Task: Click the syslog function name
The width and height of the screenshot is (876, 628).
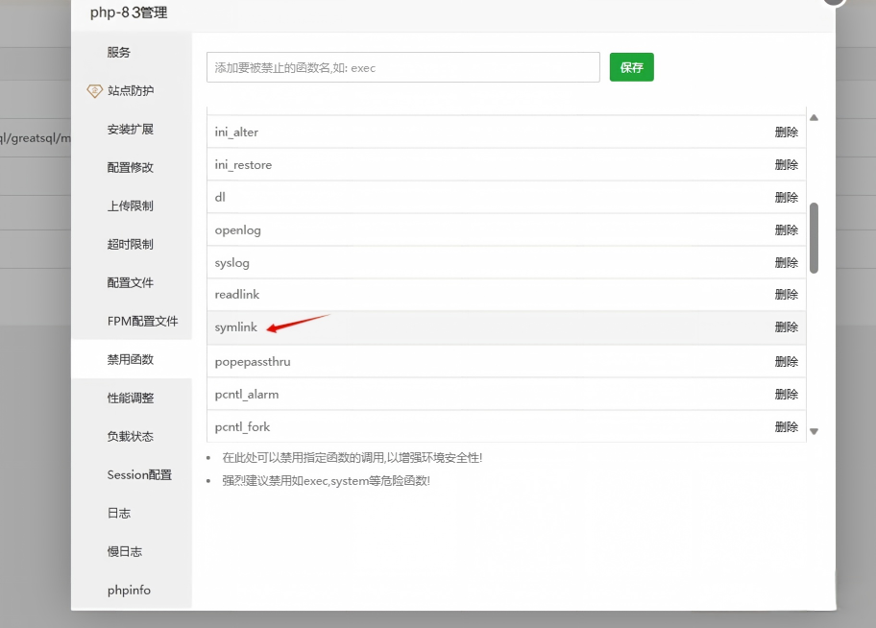Action: [x=231, y=262]
